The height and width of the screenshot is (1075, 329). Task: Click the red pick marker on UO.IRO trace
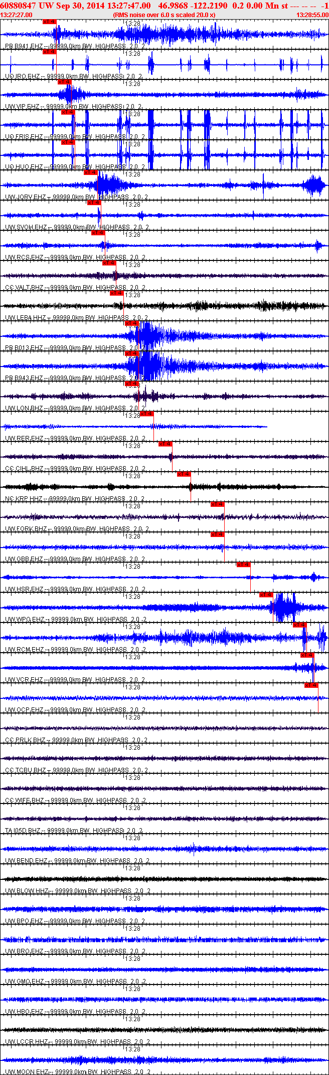click(x=50, y=52)
